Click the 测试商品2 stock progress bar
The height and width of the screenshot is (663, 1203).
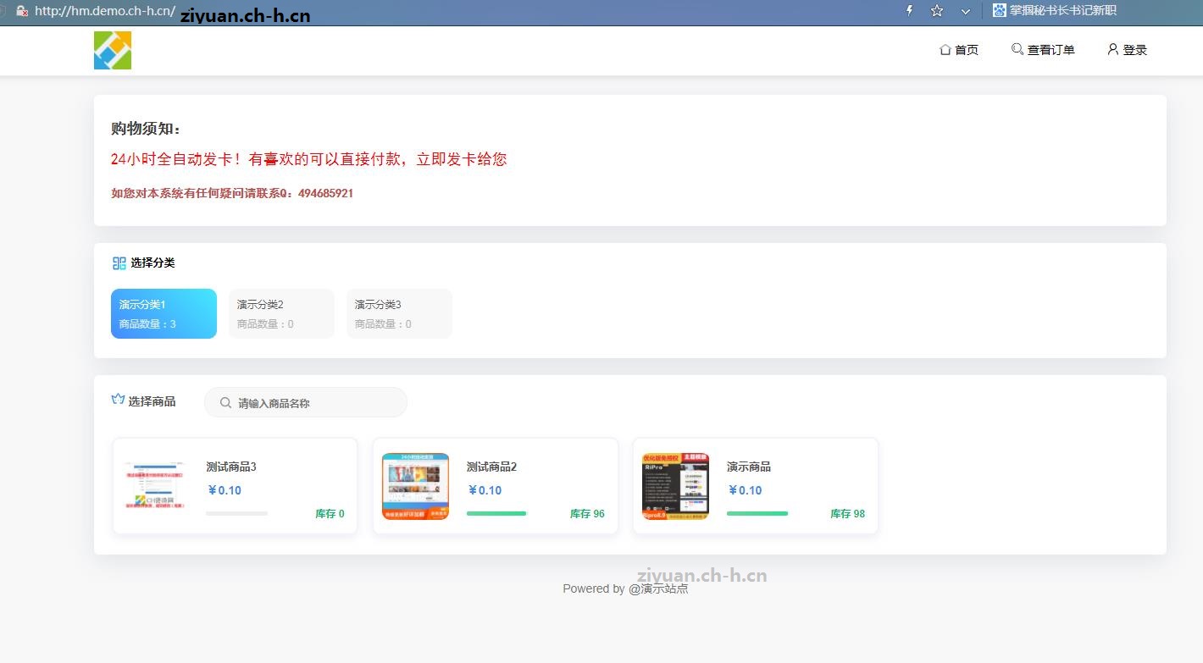pyautogui.click(x=496, y=513)
